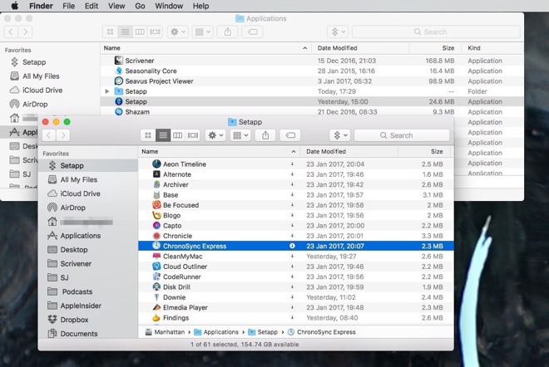The height and width of the screenshot is (367, 549).
Task: Open the Go menu
Action: [140, 6]
